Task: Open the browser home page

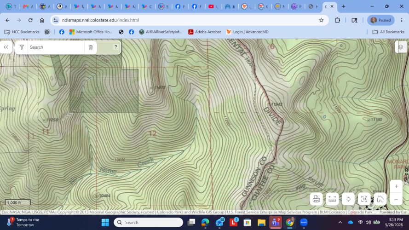Action: click(x=42, y=20)
